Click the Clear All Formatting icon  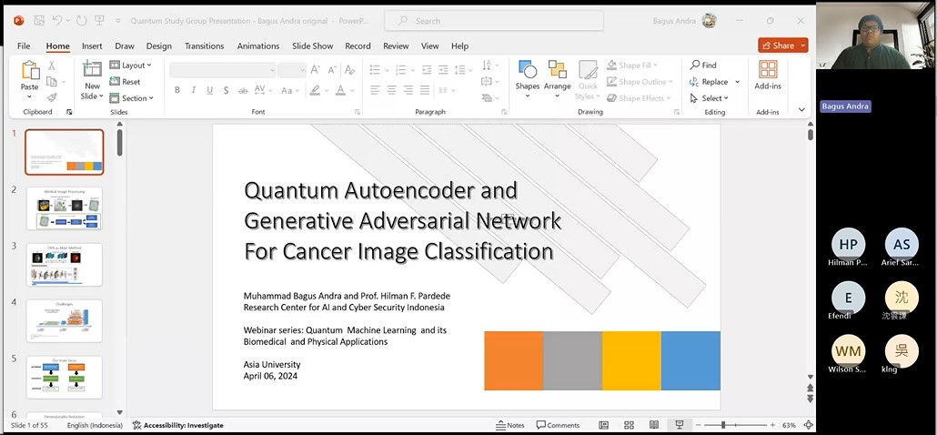click(x=349, y=70)
